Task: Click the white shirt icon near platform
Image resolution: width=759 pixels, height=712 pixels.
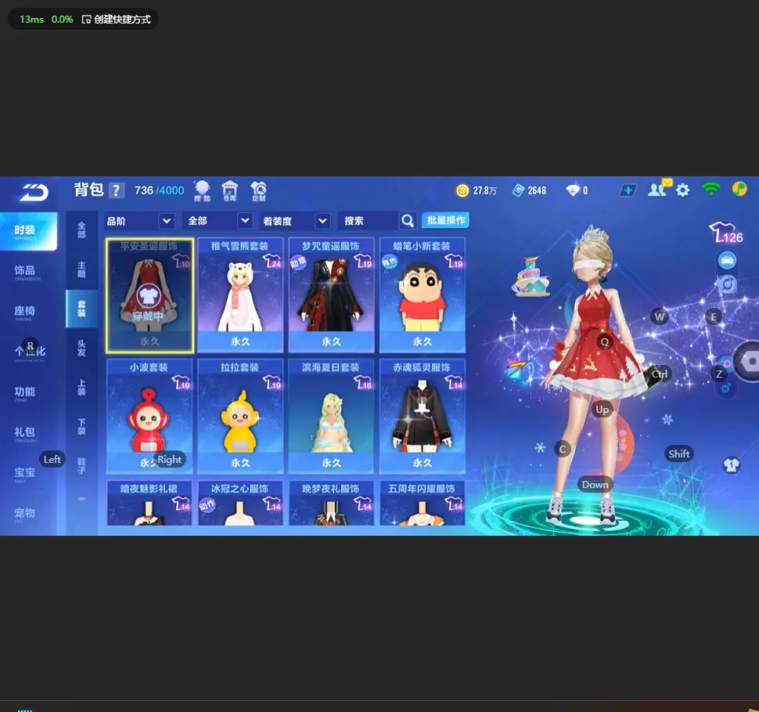Action: tap(731, 465)
